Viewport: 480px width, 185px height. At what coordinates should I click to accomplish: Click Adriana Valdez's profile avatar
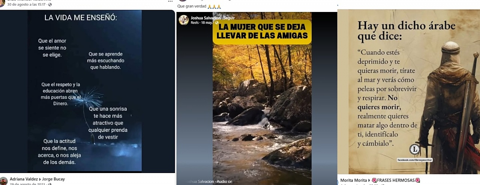[x=3, y=181]
